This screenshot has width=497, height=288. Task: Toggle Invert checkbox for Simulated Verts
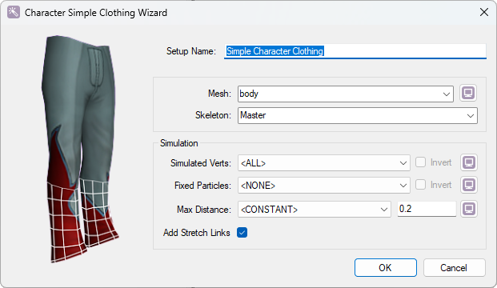(x=421, y=162)
